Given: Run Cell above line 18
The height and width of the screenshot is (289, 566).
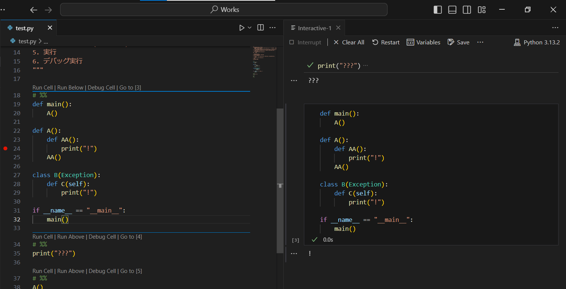Looking at the screenshot, I should point(43,88).
